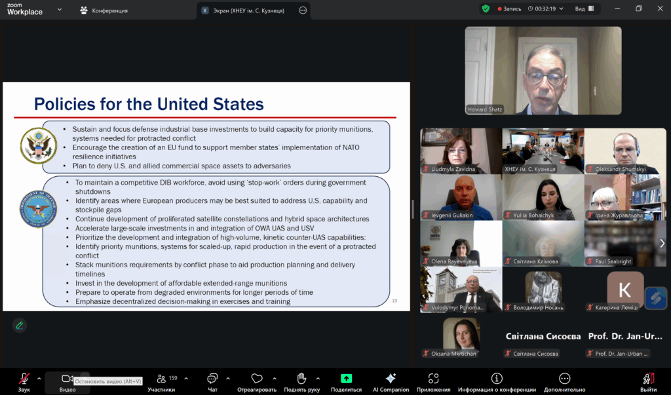Viewport: 671px width, 395px height.
Task: Open the Участники participants panel
Action: tap(161, 381)
